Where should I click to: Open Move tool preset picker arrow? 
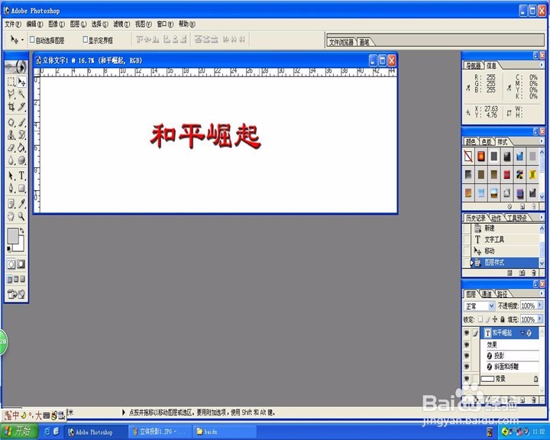coord(22,40)
